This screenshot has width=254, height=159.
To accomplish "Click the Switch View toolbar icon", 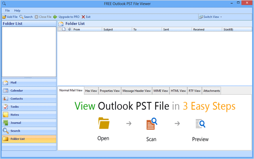I will click(201, 17).
